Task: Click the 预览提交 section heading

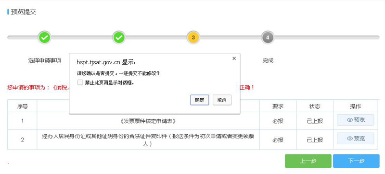Action: click(x=23, y=12)
